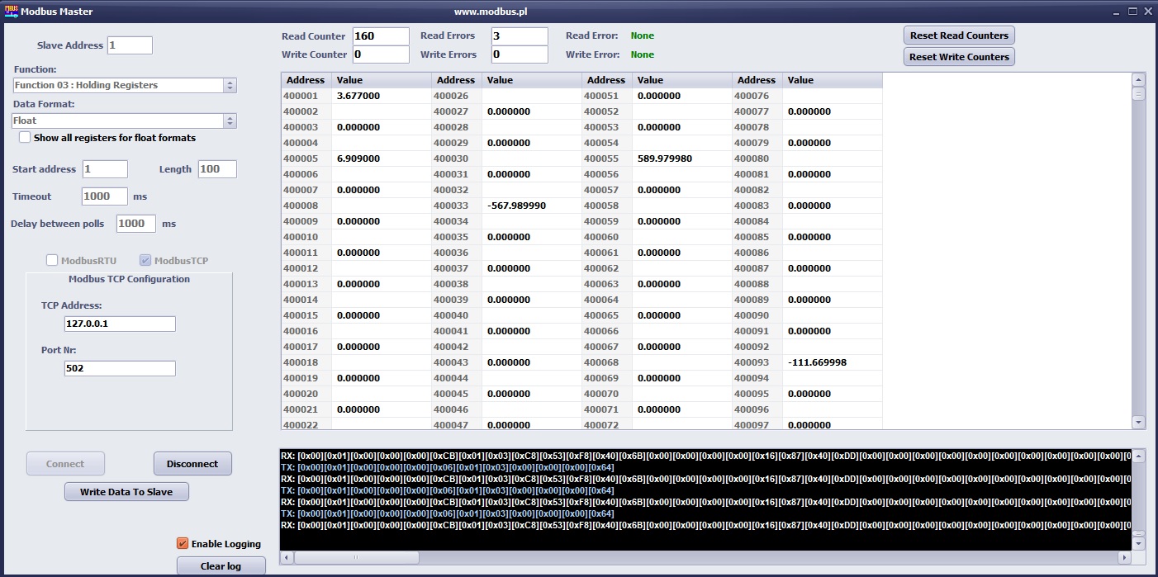The height and width of the screenshot is (577, 1158).
Task: Close the Modbus Master window
Action: (x=1147, y=12)
